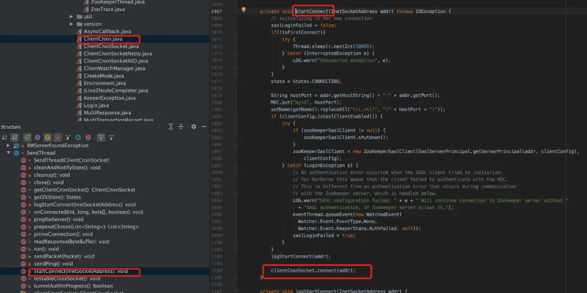This screenshot has width=587, height=293.
Task: Click method icon beside close(): void
Action: coord(23,182)
